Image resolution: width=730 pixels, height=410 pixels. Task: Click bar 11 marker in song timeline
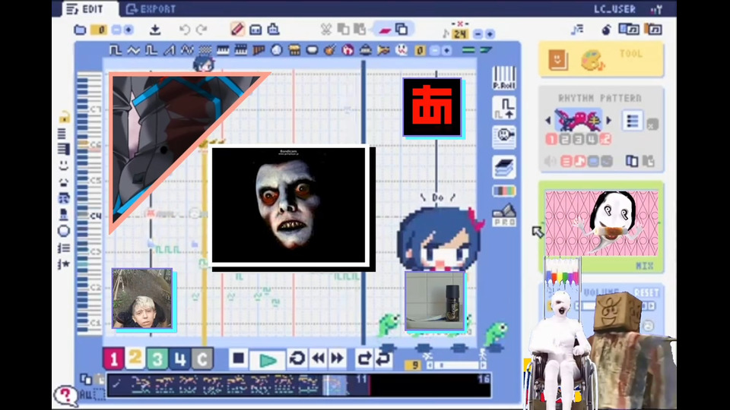pyautogui.click(x=361, y=380)
